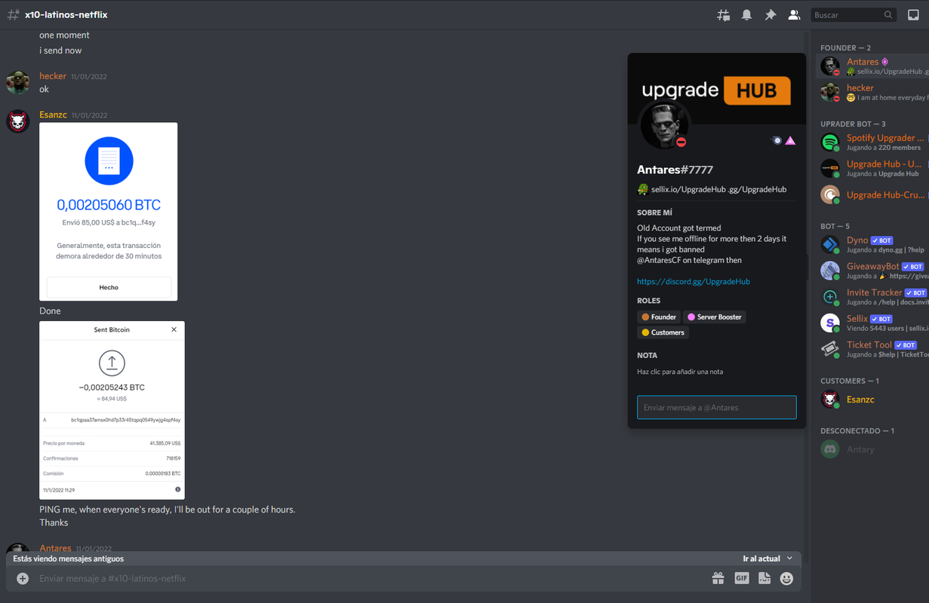929x603 pixels.
Task: Select Esanzc in Customers list
Action: coord(873,399)
